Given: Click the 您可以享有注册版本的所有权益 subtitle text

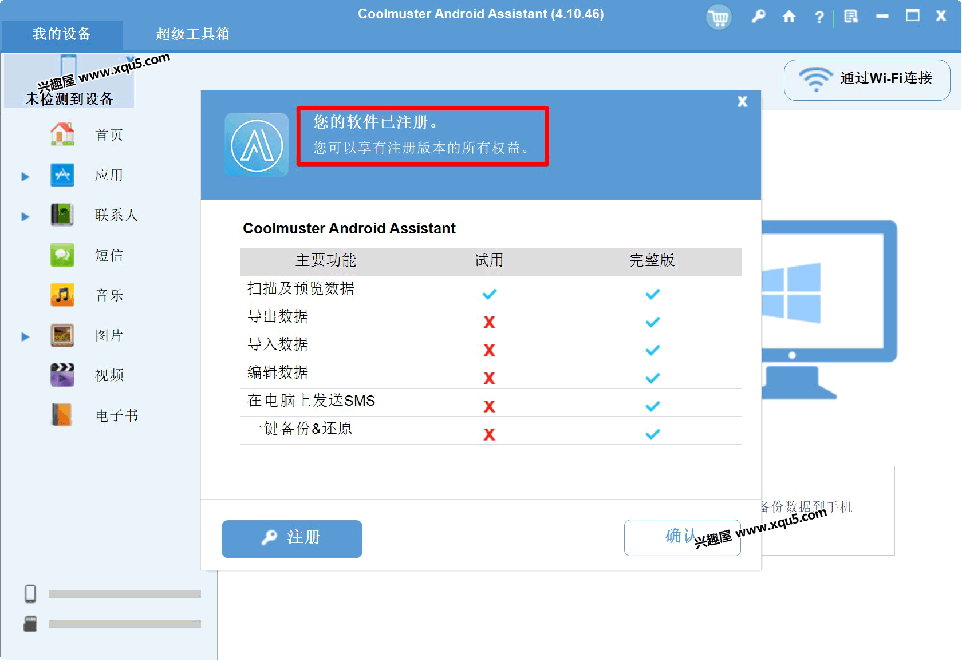Looking at the screenshot, I should tap(421, 148).
